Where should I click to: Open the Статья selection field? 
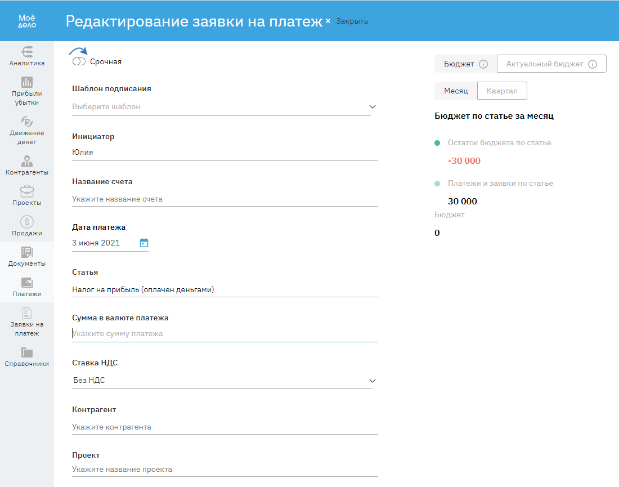pyautogui.click(x=225, y=290)
